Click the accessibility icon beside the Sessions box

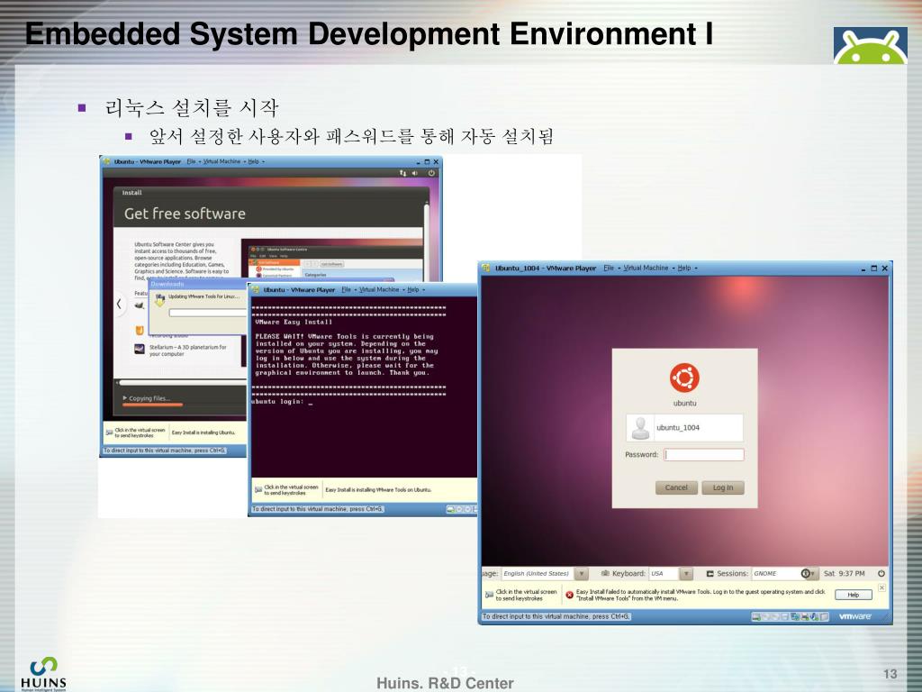click(806, 573)
